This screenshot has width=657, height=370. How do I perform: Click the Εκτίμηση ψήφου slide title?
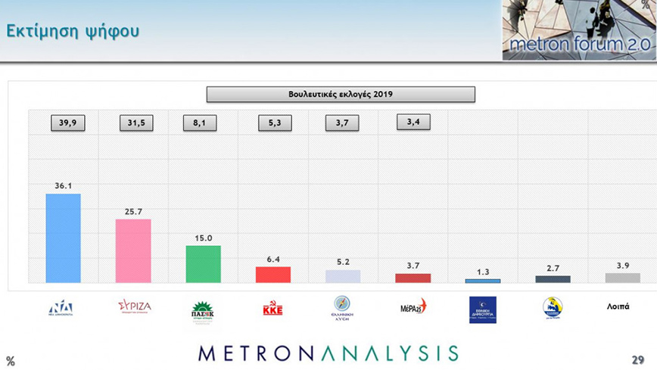[x=73, y=32]
